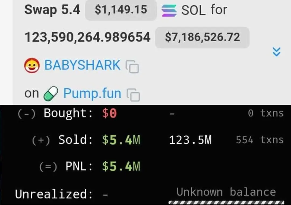Click the 554 txns count
The width and height of the screenshot is (291, 205).
[x=260, y=140]
